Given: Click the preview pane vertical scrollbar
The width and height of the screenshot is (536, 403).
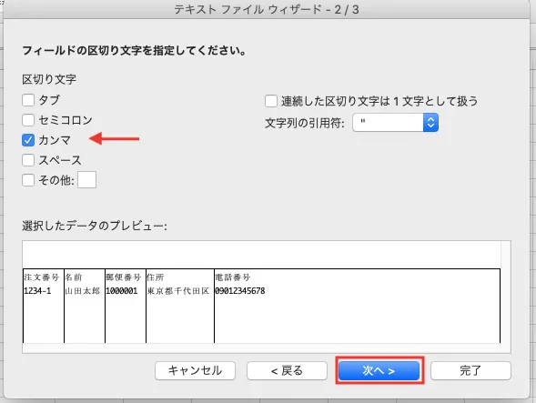Looking at the screenshot, I should 506,292.
